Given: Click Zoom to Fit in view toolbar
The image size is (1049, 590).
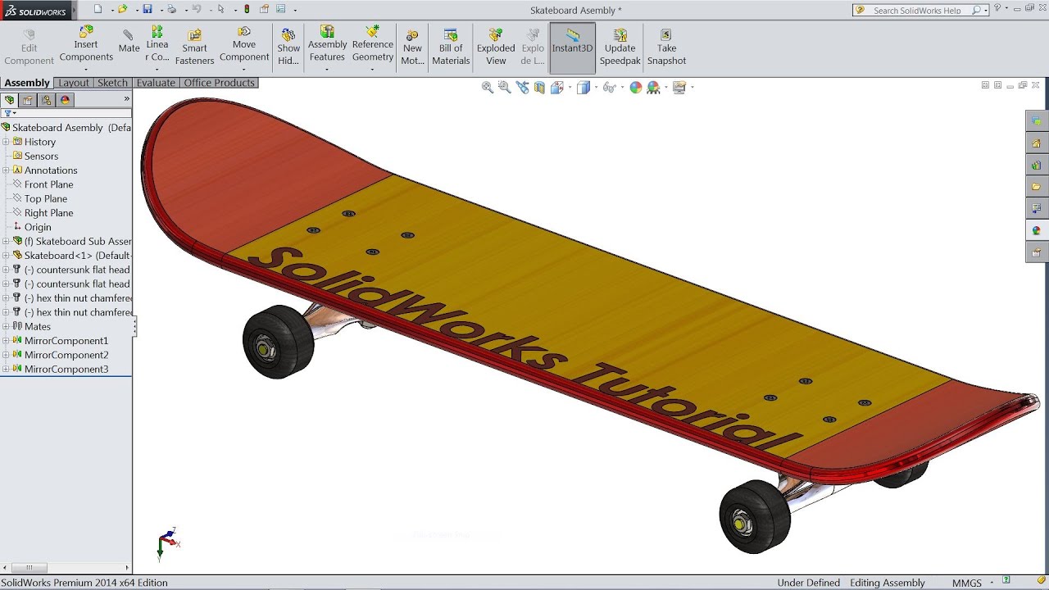Looking at the screenshot, I should click(x=487, y=87).
